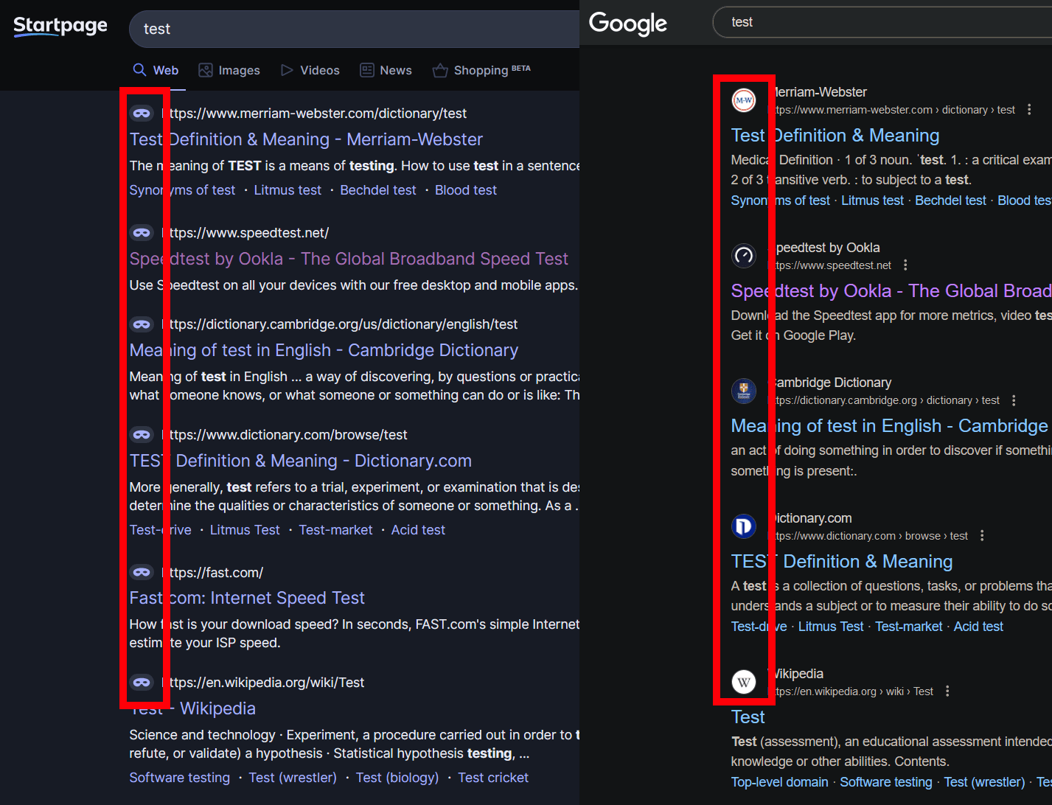Focus the Google search box
The width and height of the screenshot is (1052, 805).
tap(882, 22)
